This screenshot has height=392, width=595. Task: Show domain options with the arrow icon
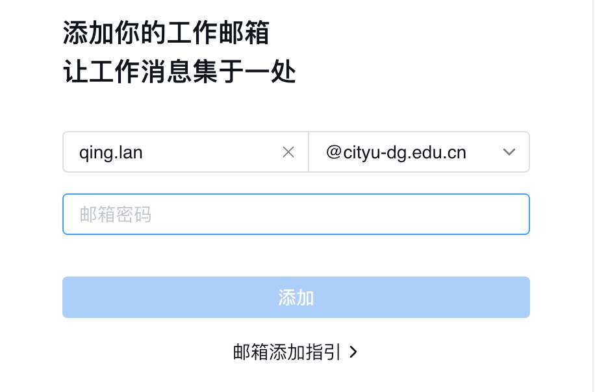click(509, 153)
